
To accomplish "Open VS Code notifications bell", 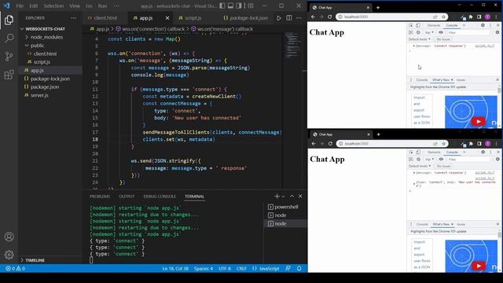I will (x=299, y=269).
